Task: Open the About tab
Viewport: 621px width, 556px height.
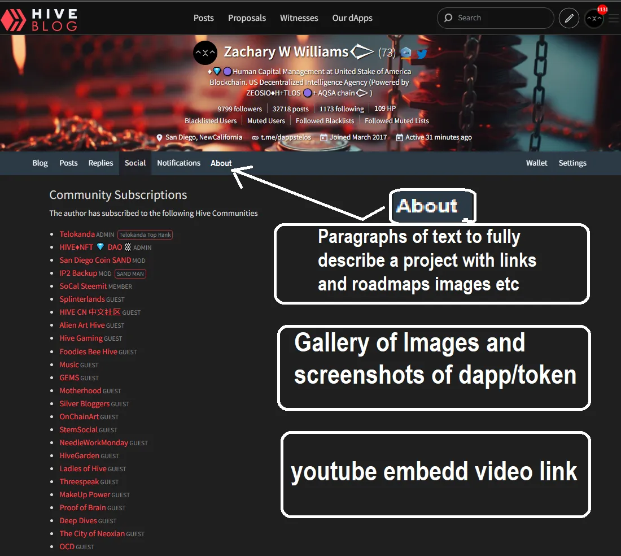Action: (x=221, y=163)
